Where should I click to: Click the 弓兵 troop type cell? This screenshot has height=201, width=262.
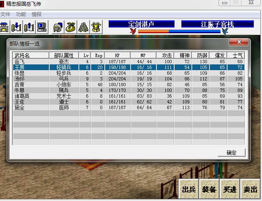pos(64,79)
